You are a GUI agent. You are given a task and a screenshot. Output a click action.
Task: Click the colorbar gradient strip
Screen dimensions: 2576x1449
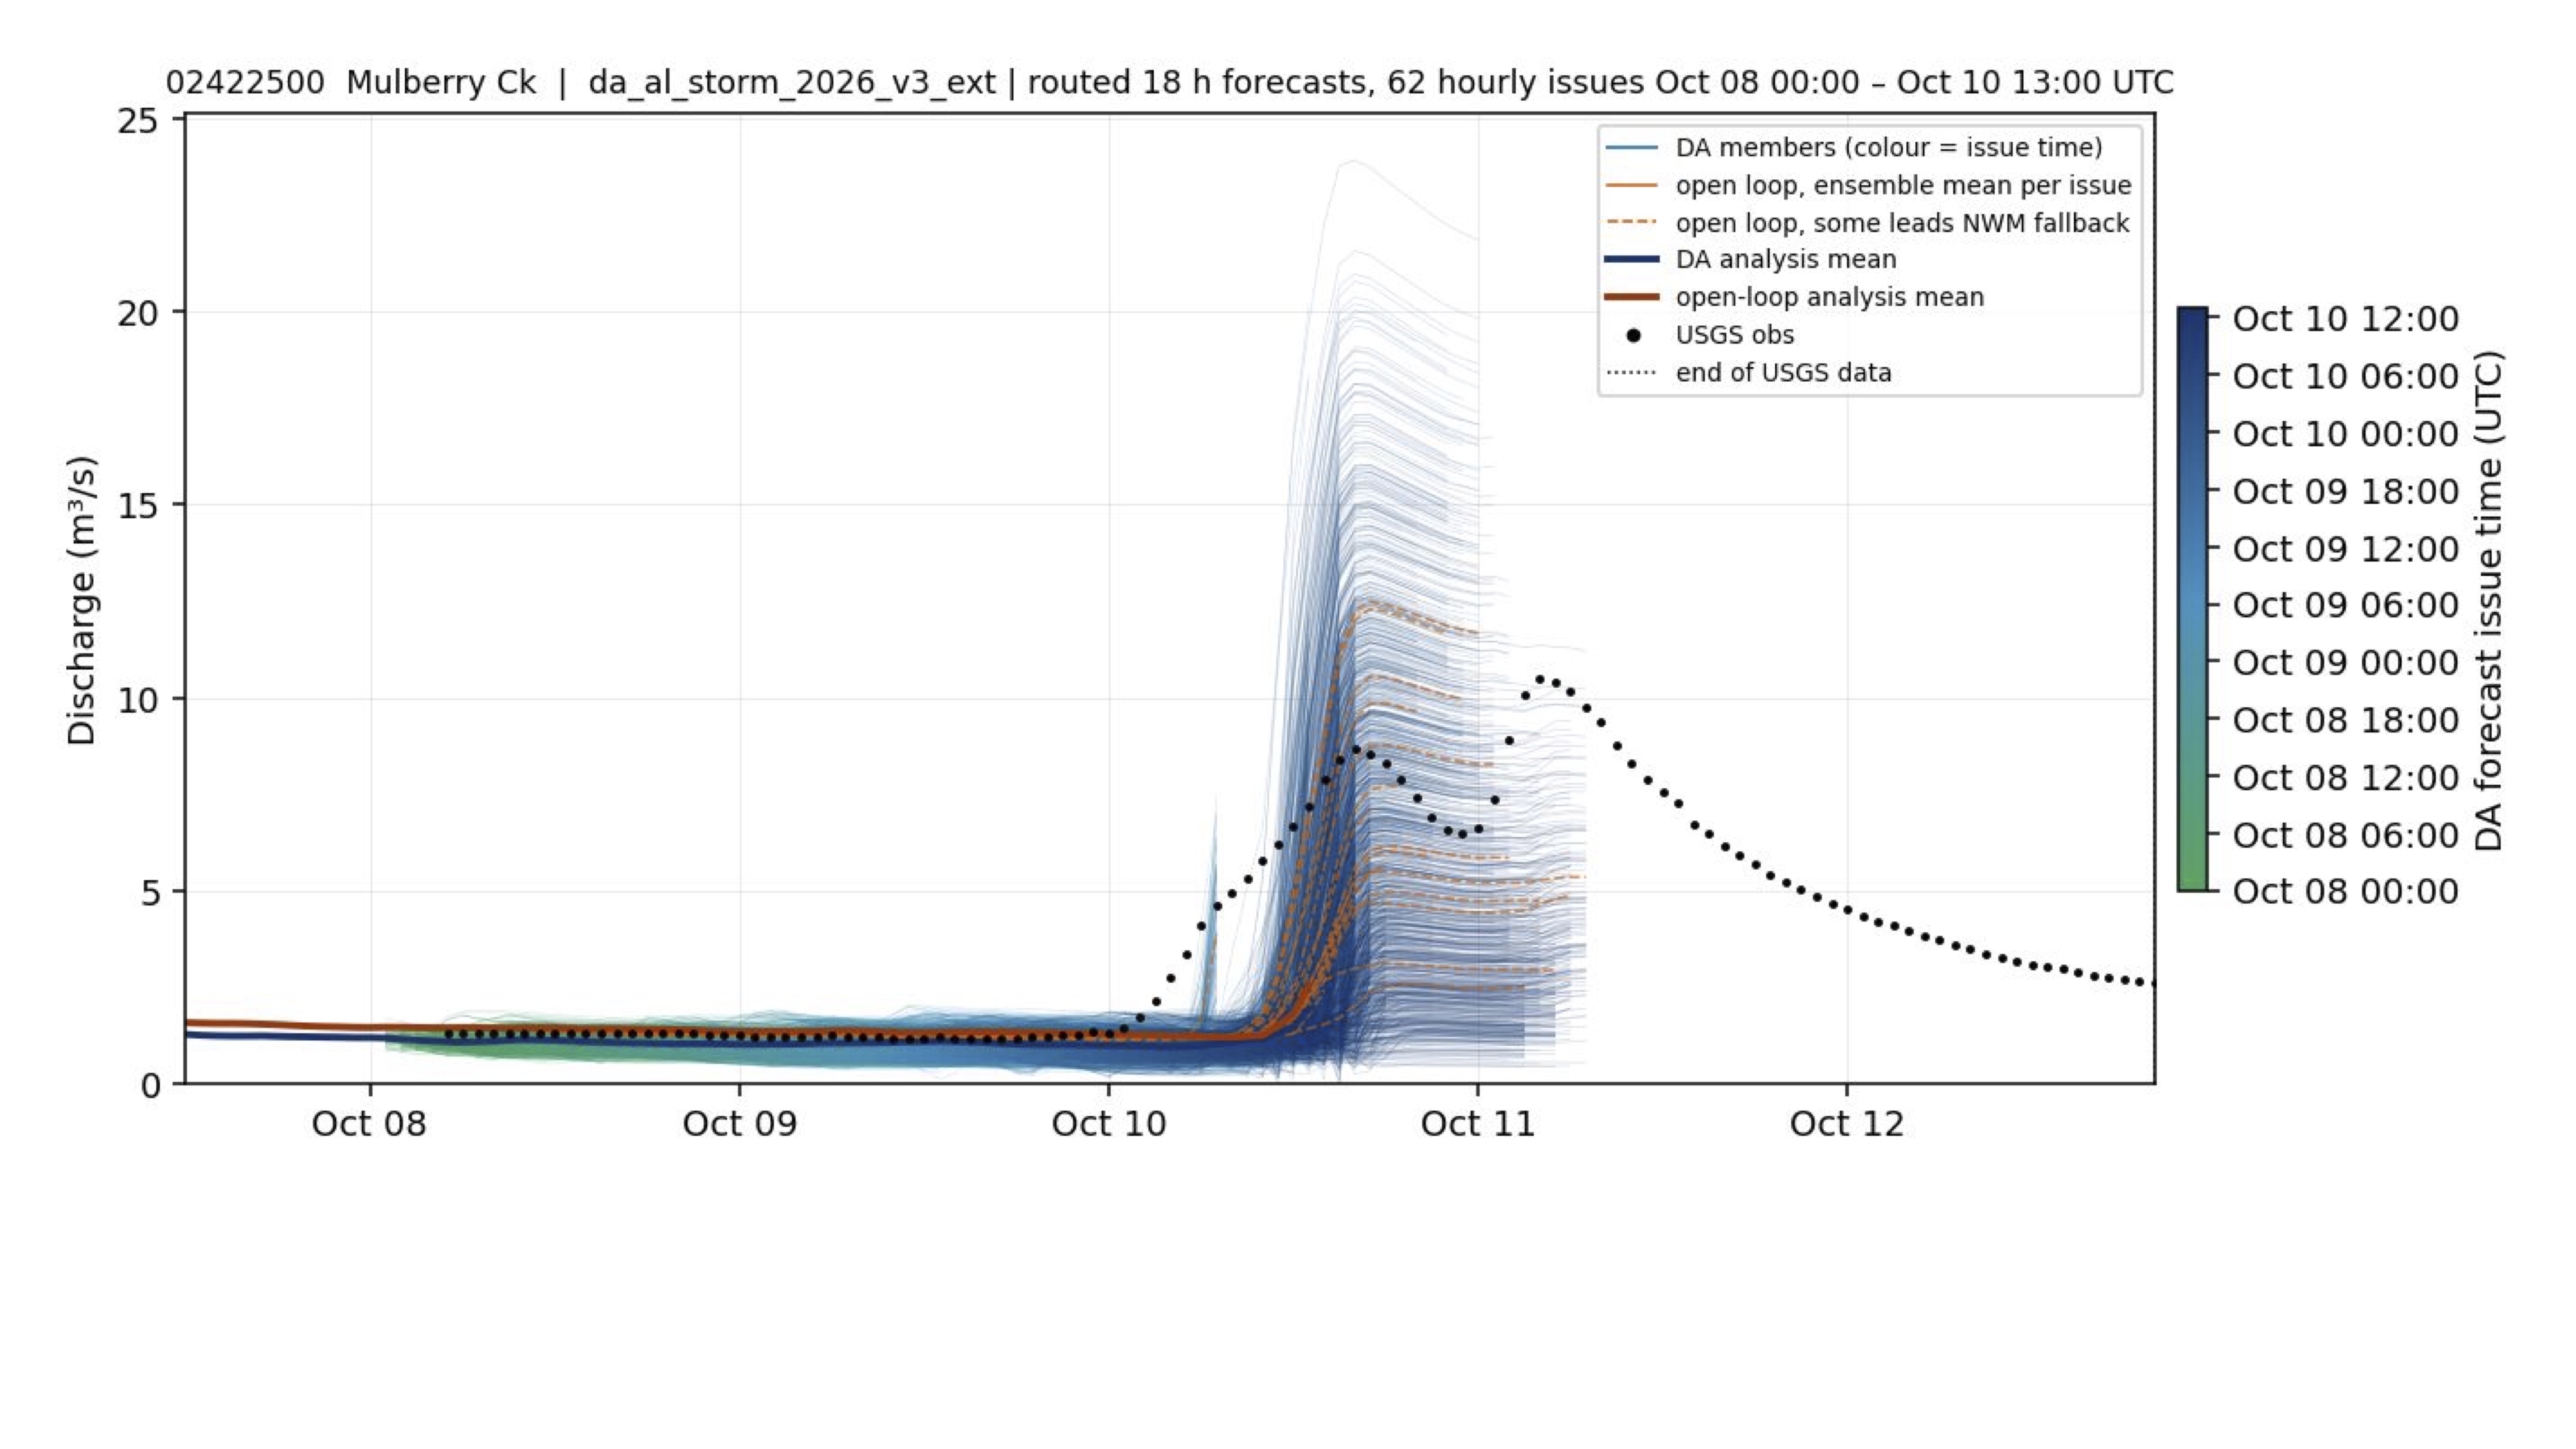(x=2192, y=599)
